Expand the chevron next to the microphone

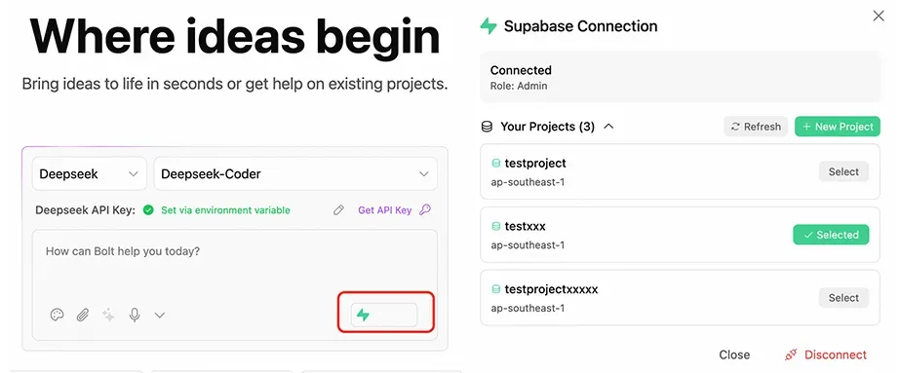(160, 315)
